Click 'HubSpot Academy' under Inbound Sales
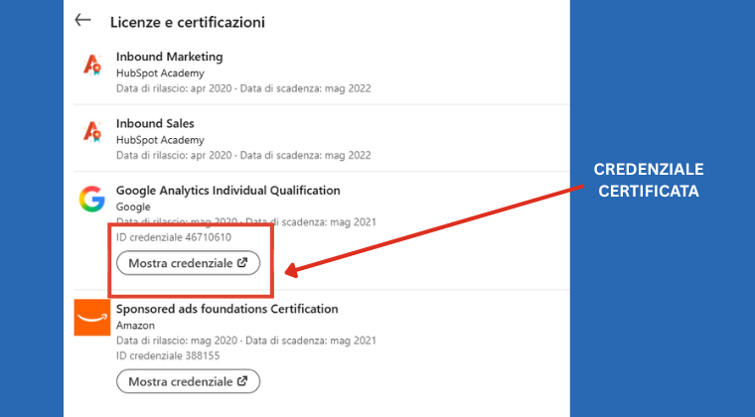Screen dimensions: 755x417 click(x=160, y=140)
